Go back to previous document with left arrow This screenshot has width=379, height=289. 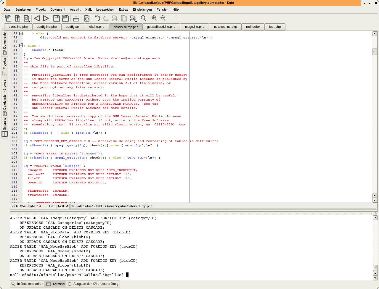[x=37, y=18]
